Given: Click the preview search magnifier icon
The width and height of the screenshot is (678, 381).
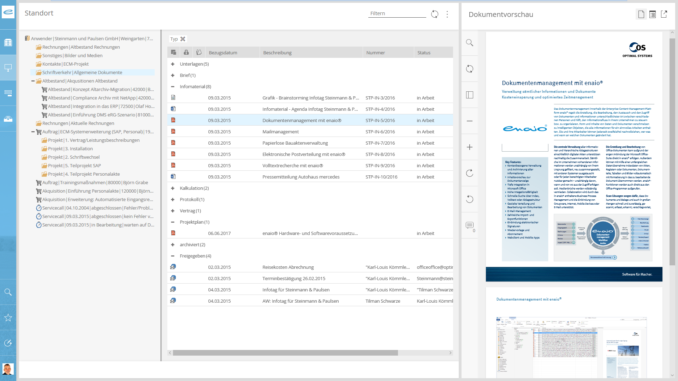Looking at the screenshot, I should click(469, 43).
